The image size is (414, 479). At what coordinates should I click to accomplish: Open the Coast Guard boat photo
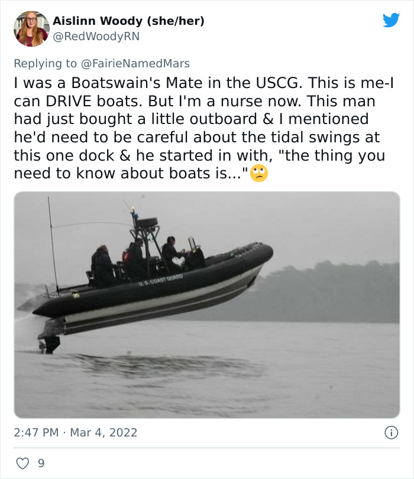click(x=207, y=305)
